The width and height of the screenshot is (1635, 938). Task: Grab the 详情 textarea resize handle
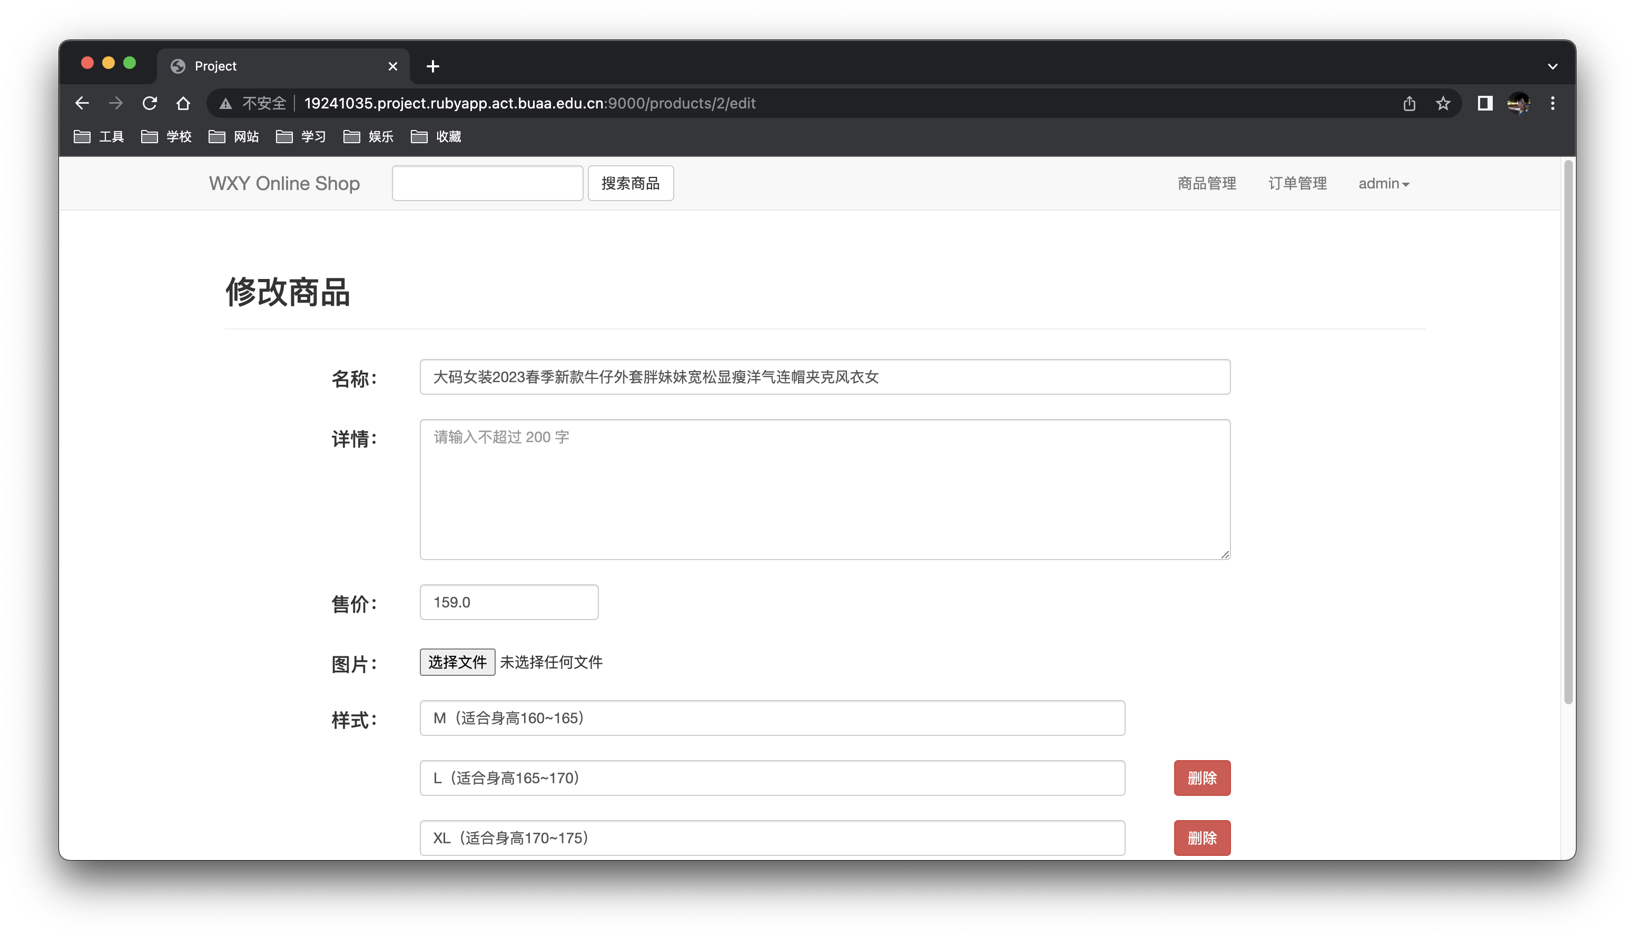1225,554
